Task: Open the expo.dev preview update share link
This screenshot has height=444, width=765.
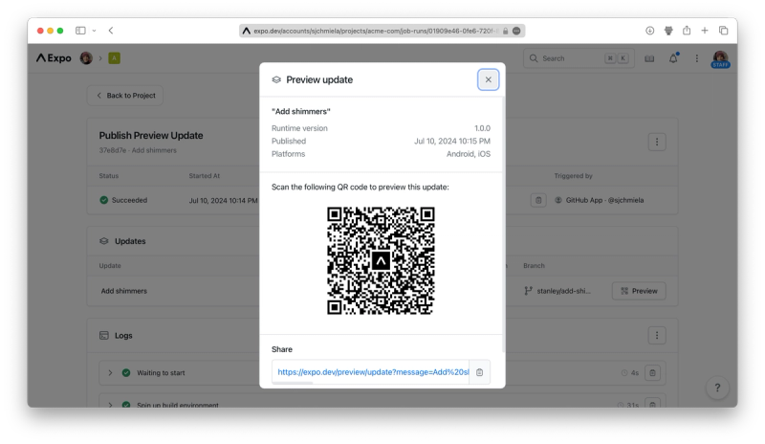Action: [x=373, y=372]
